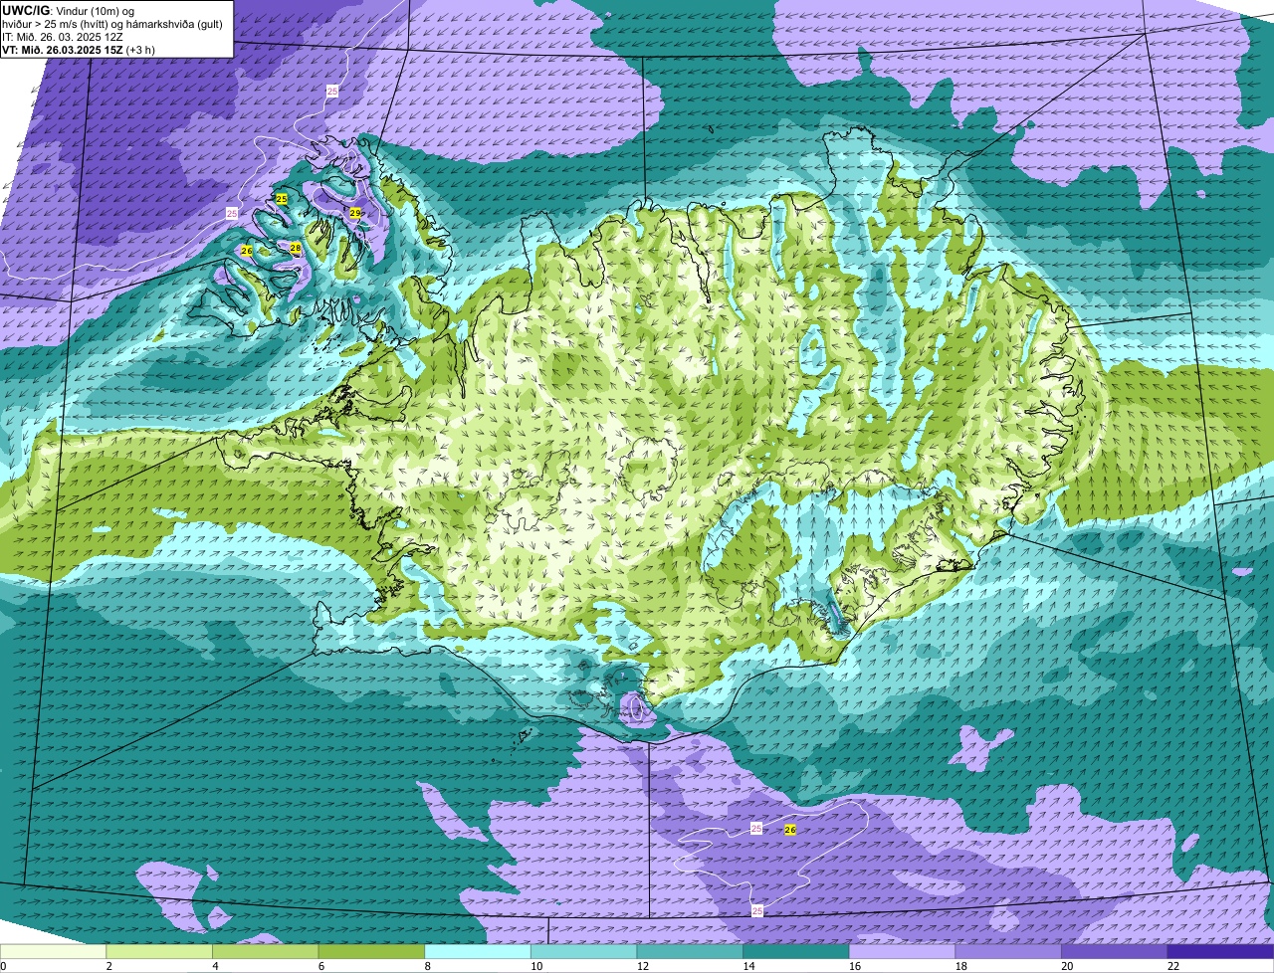Click the yellow "25" gust label in the Westfjords

click(282, 199)
